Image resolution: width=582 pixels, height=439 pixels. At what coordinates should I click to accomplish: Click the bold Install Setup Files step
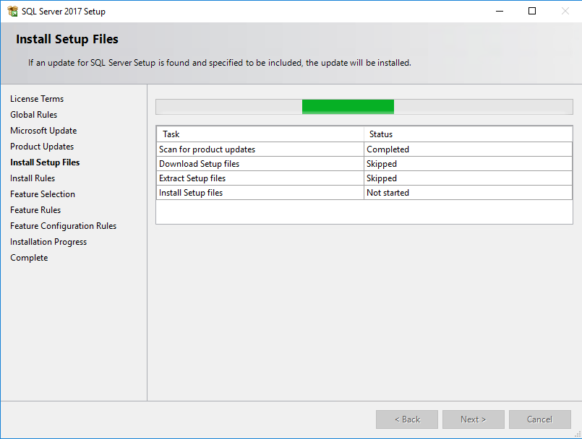pyautogui.click(x=45, y=162)
